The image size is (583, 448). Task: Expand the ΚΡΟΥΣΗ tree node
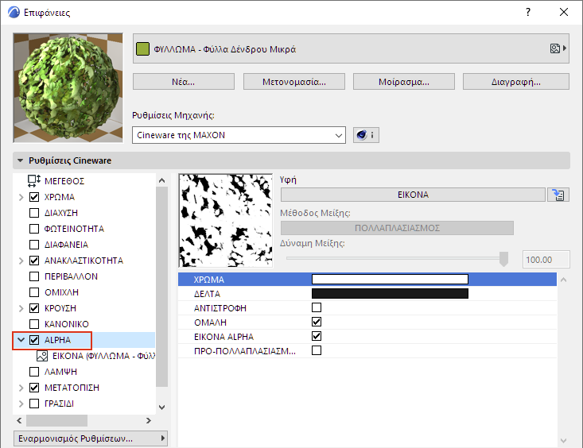(x=21, y=308)
